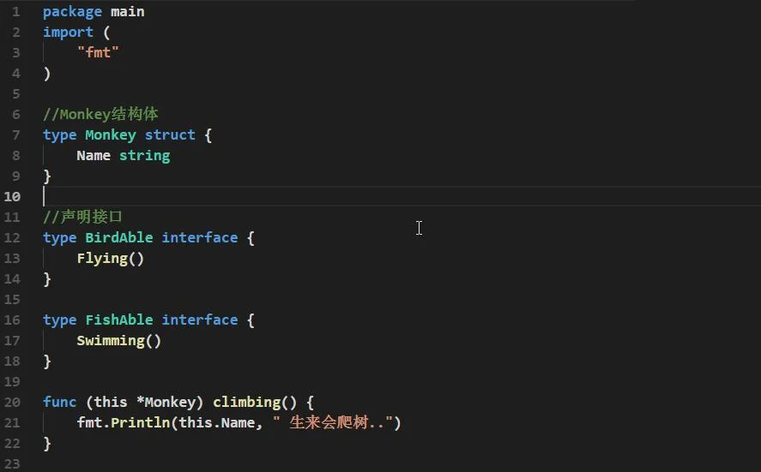Click the closing brace on line 22
This screenshot has width=761, height=472.
(47, 444)
